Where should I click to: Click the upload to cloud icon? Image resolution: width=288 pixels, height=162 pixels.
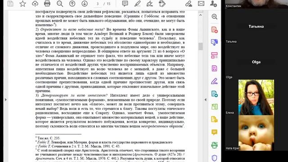pyautogui.click(x=35, y=4)
